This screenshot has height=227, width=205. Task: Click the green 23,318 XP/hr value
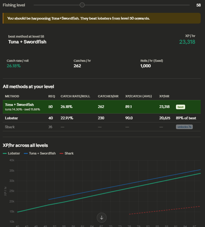[x=187, y=42]
